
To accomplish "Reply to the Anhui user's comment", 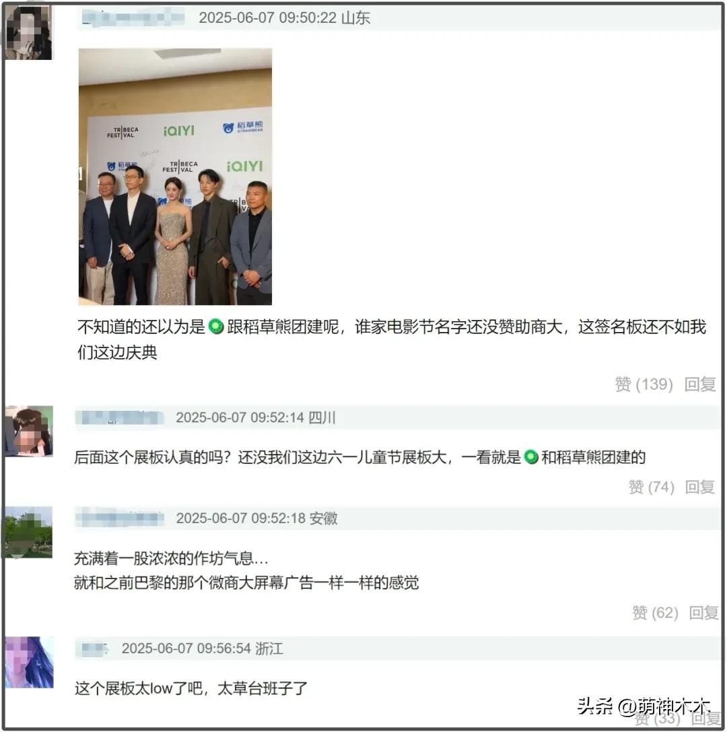I will click(703, 613).
